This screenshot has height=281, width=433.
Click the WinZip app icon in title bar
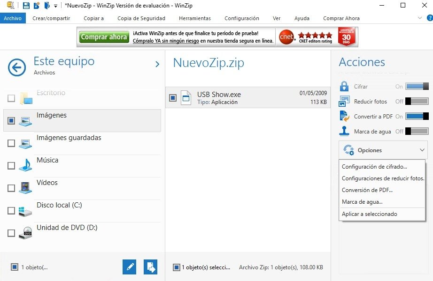tap(10, 5)
